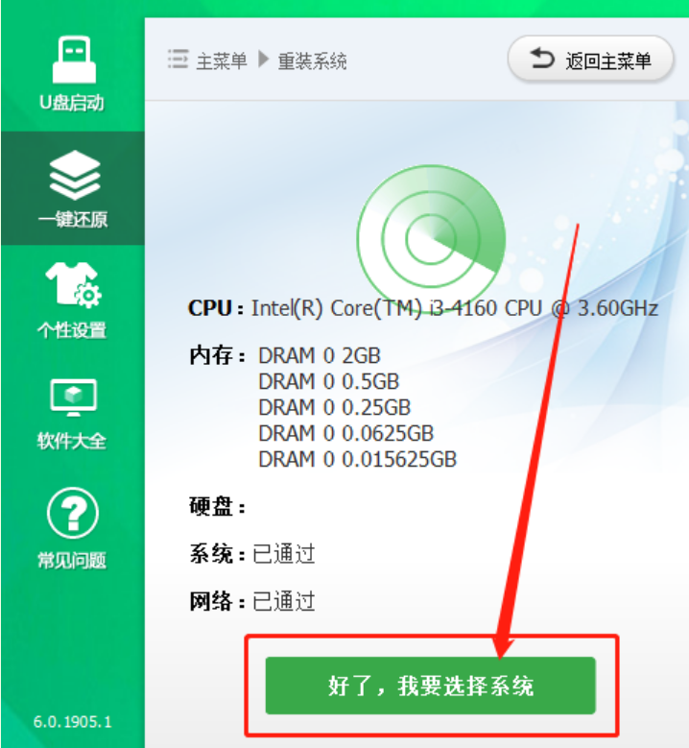Click the breadcrumb arrow before 重装系统
Viewport: 689px width, 748px height.
click(263, 60)
